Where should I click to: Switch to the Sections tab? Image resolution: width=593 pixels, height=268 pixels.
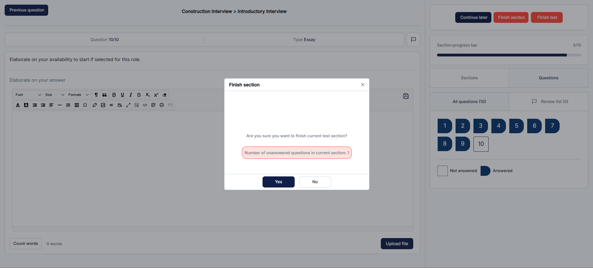coord(469,78)
